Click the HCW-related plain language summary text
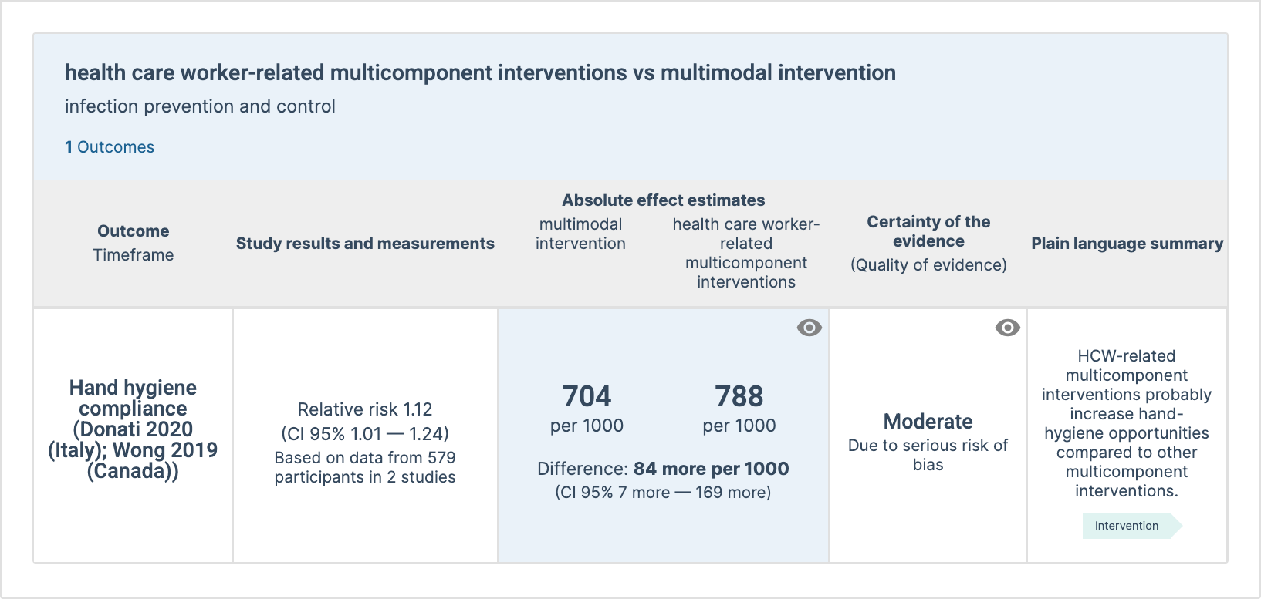 point(1127,423)
